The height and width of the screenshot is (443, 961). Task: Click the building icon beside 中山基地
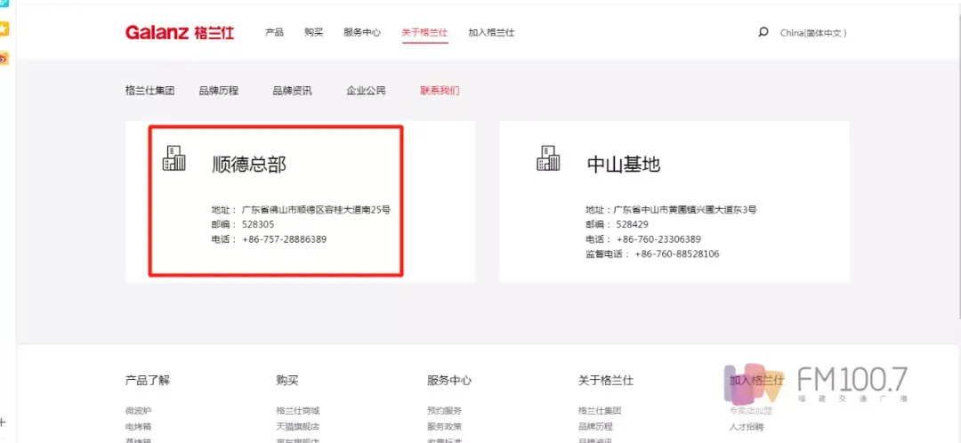(548, 158)
